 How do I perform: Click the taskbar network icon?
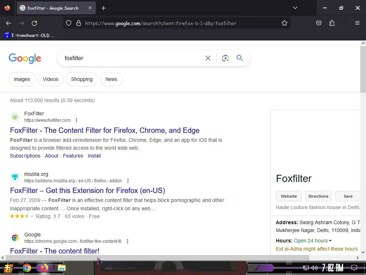click(x=306, y=268)
